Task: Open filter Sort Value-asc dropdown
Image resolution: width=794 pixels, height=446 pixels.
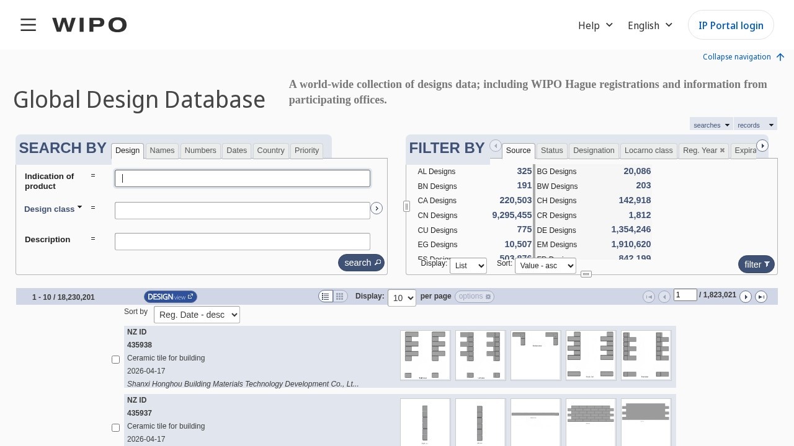Action: click(545, 266)
